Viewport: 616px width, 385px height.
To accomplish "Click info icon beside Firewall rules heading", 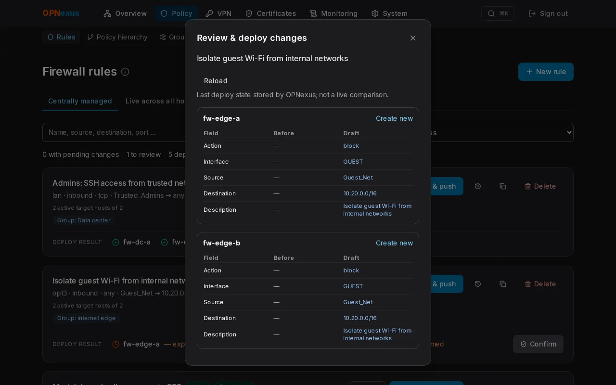I will [125, 72].
